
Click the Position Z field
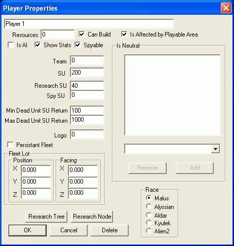tap(36, 193)
